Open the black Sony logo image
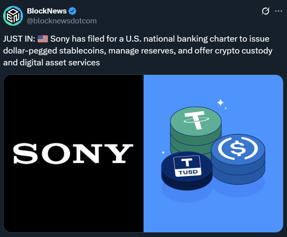 [73, 153]
